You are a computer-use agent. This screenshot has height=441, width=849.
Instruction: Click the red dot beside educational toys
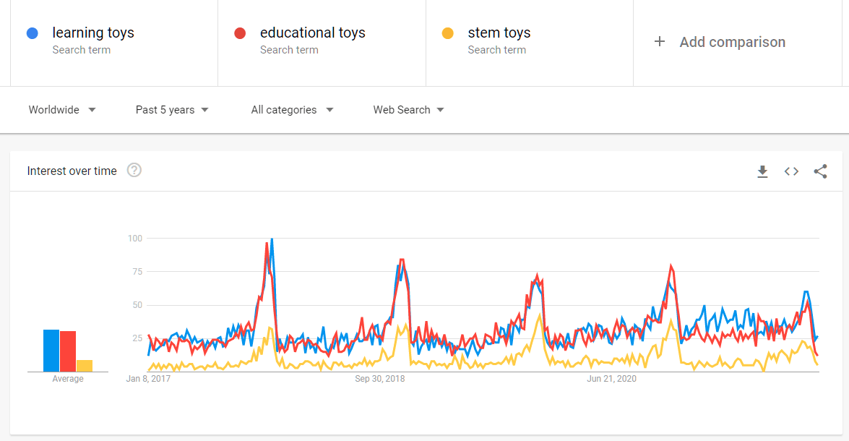(x=240, y=33)
